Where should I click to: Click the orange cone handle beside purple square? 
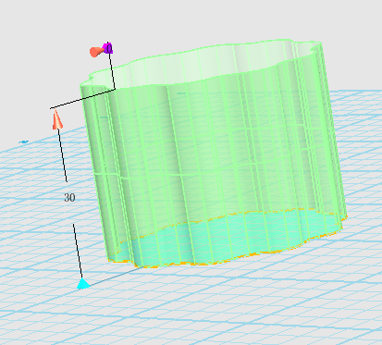point(96,51)
